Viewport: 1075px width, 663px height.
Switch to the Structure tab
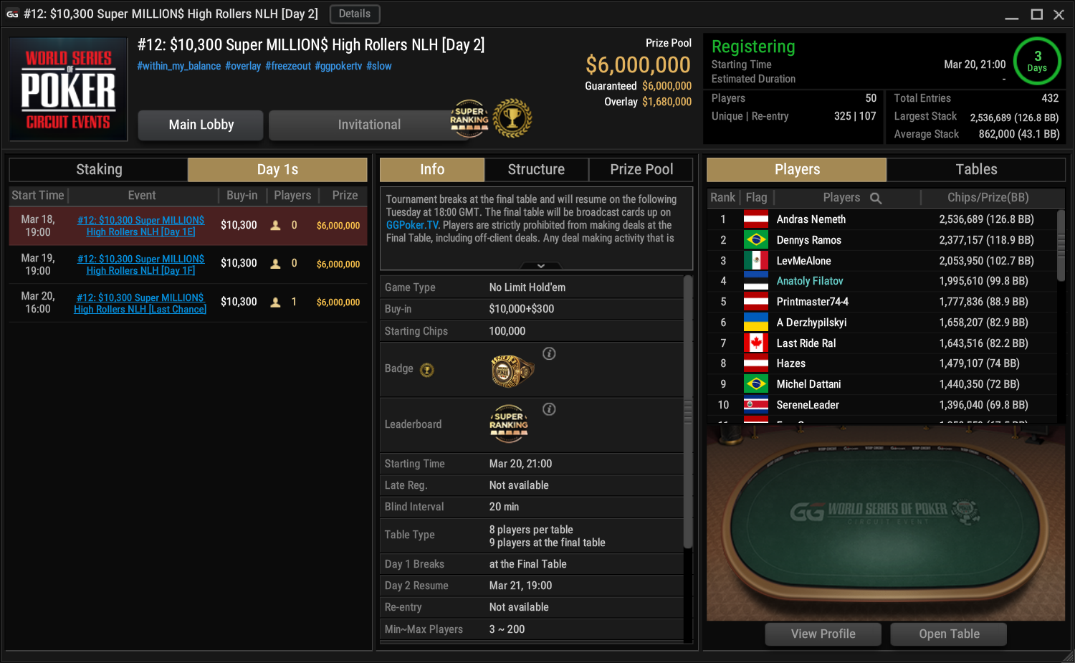pos(536,170)
